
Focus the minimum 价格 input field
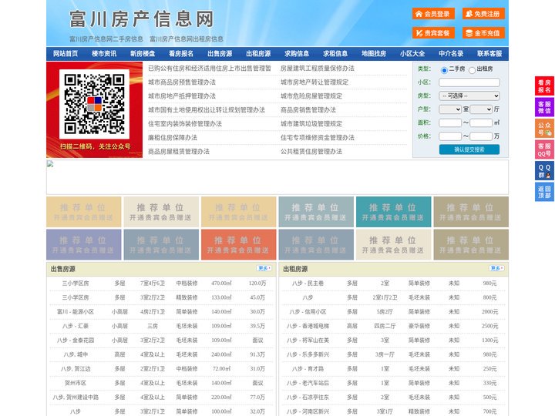450,136
